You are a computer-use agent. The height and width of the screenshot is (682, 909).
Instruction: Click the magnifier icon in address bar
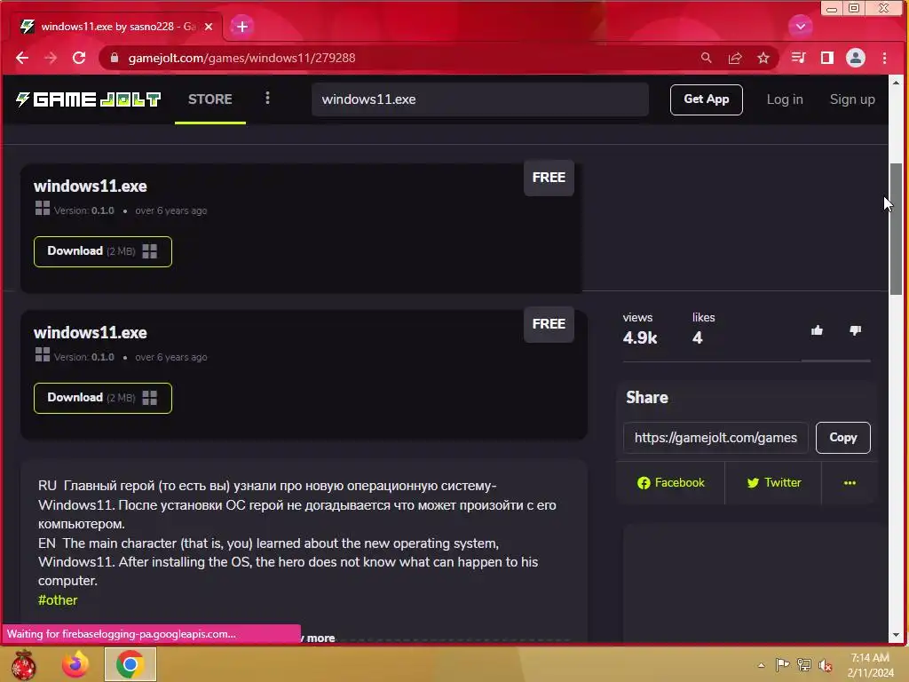click(706, 58)
